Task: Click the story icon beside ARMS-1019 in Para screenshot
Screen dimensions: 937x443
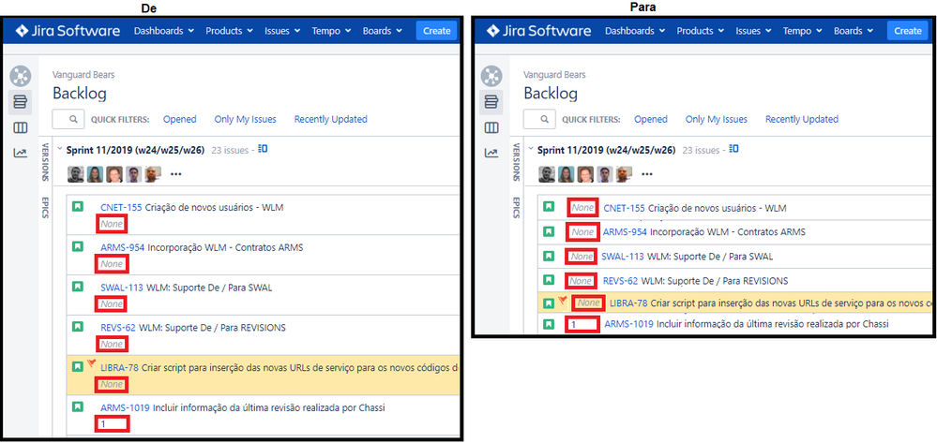Action: coord(549,324)
